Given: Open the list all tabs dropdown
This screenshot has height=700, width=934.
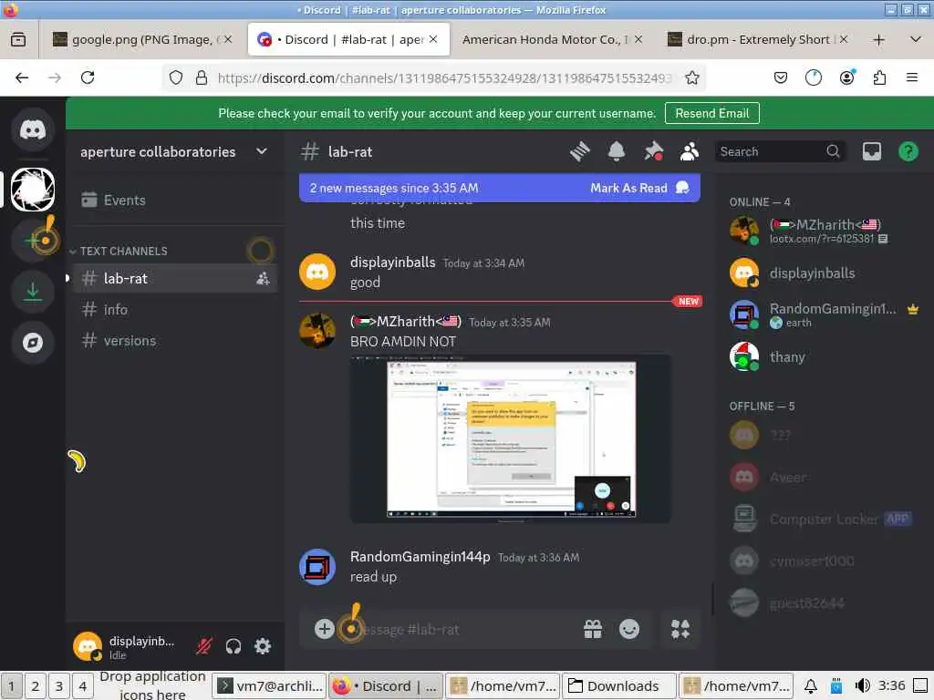Looking at the screenshot, I should coord(916,40).
